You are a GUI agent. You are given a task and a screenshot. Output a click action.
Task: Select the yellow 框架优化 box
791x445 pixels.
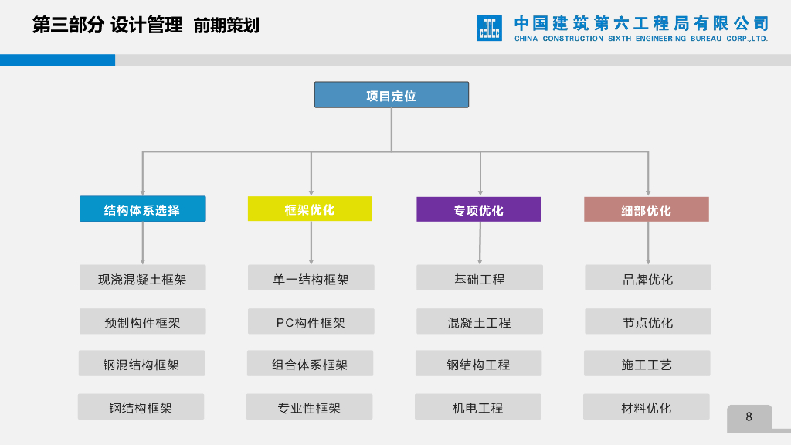(310, 209)
